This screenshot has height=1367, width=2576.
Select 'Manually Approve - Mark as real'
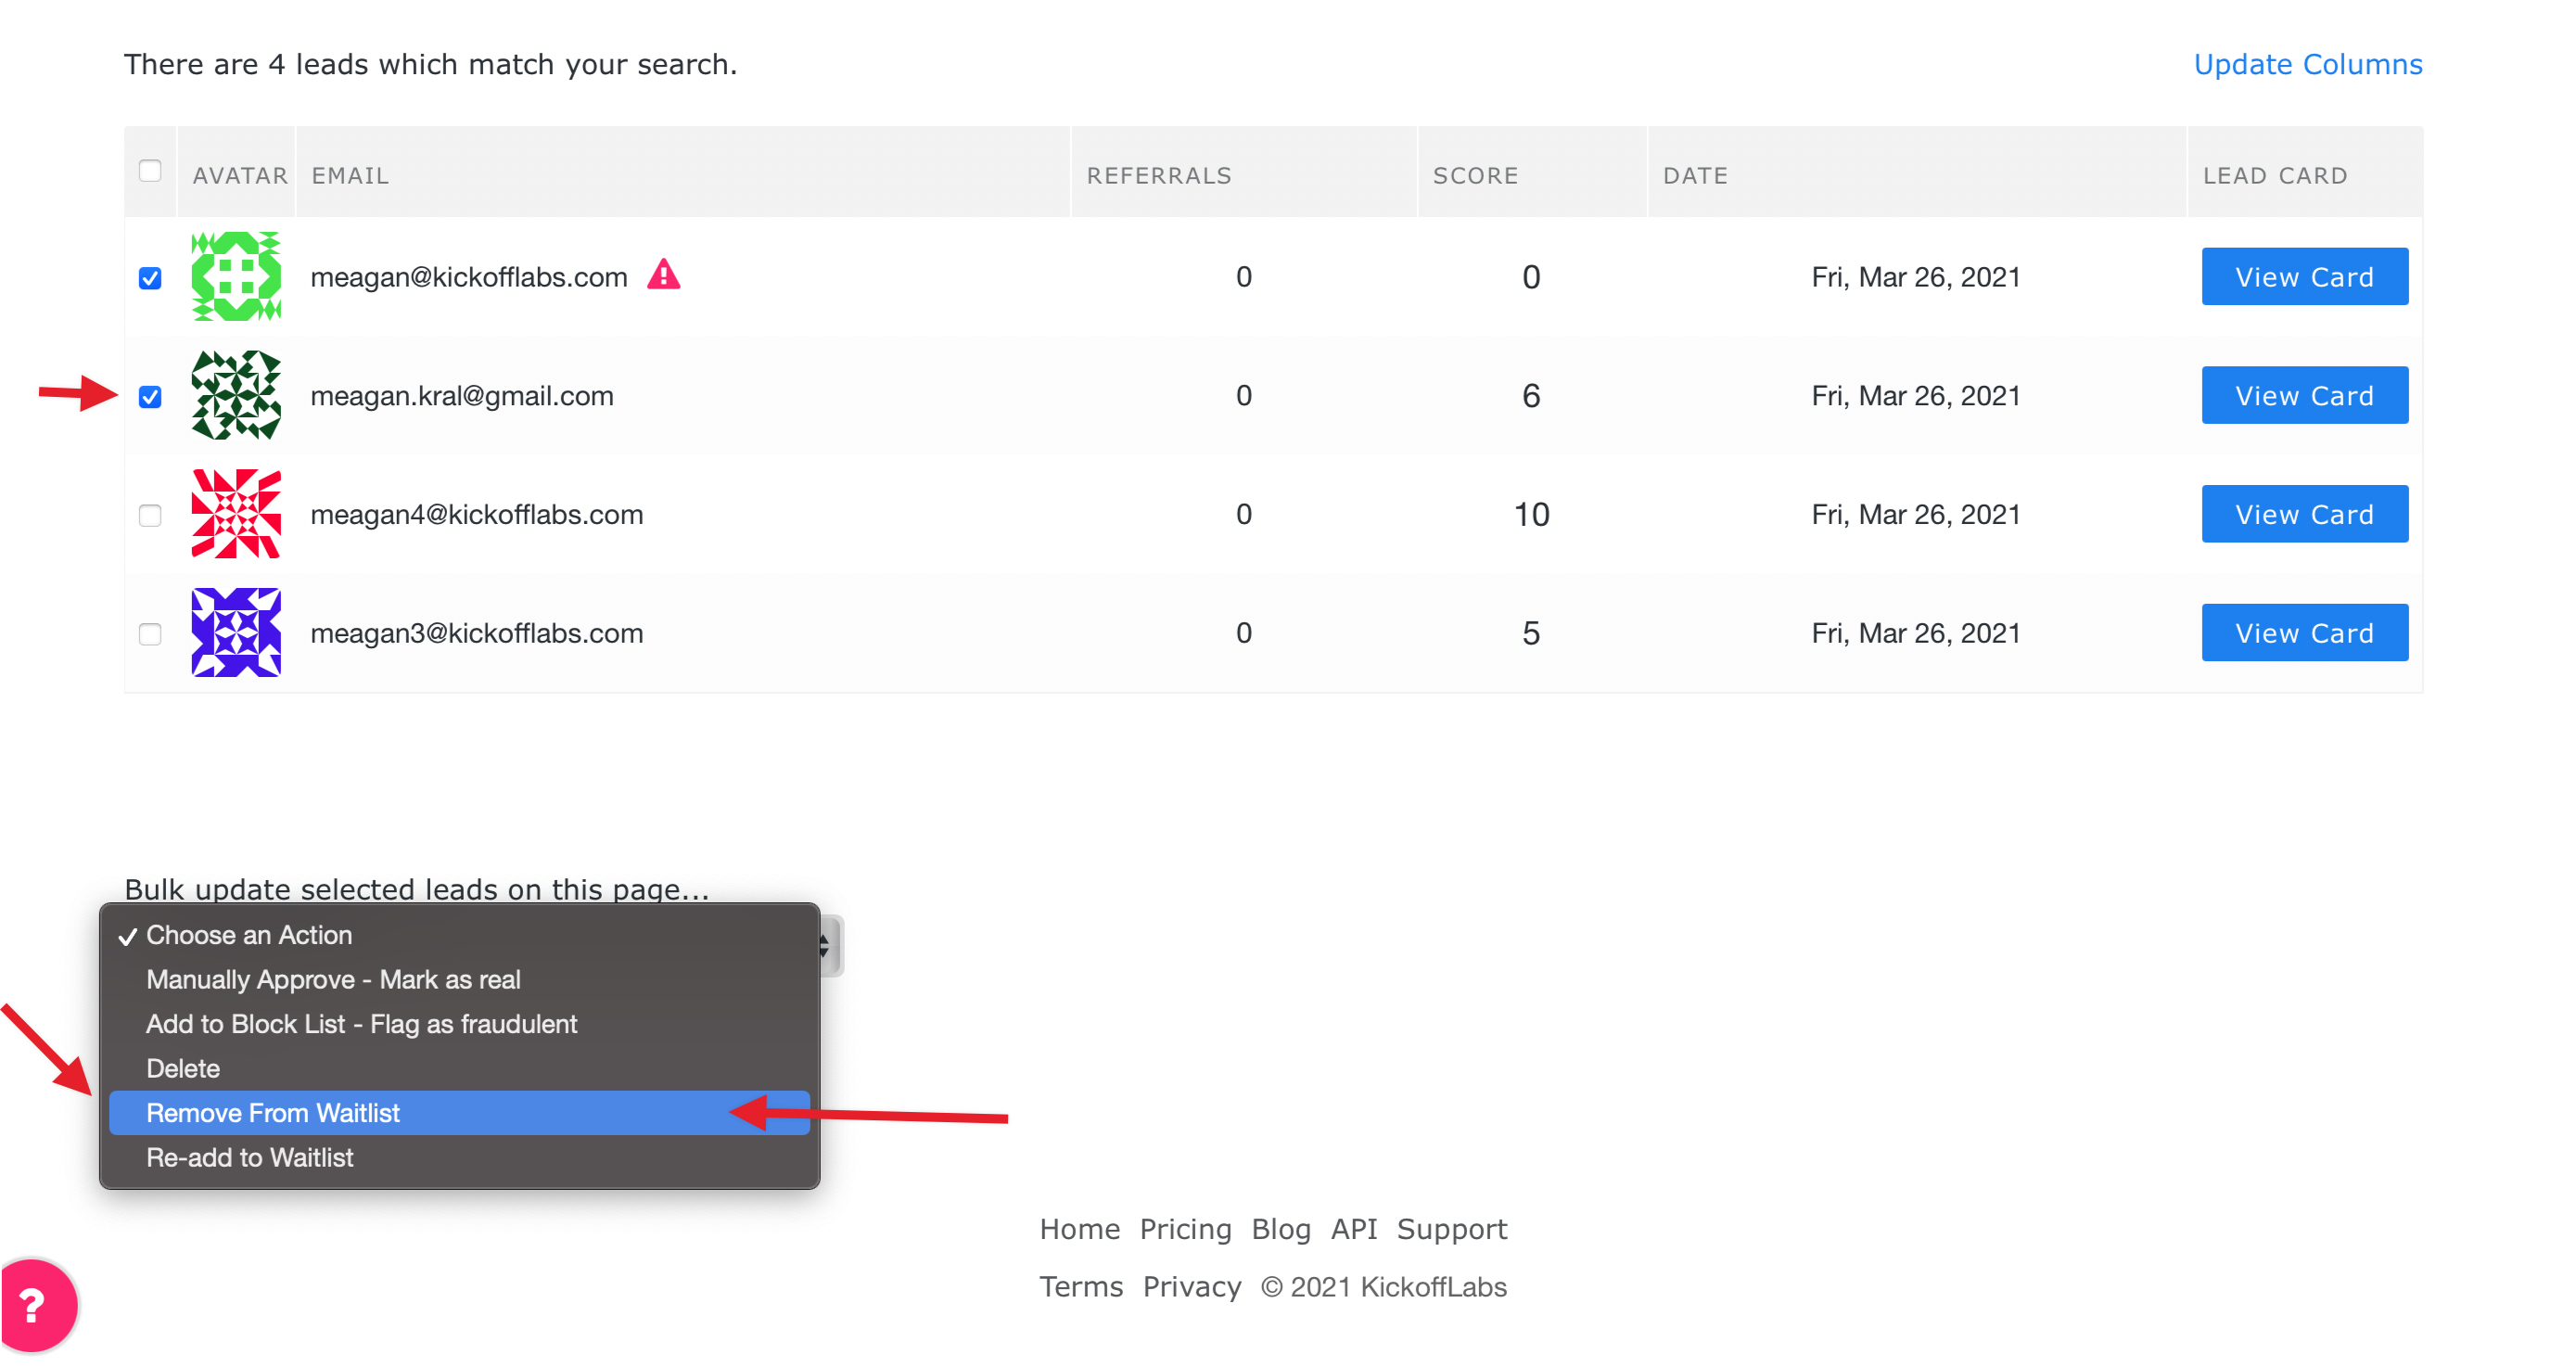459,979
